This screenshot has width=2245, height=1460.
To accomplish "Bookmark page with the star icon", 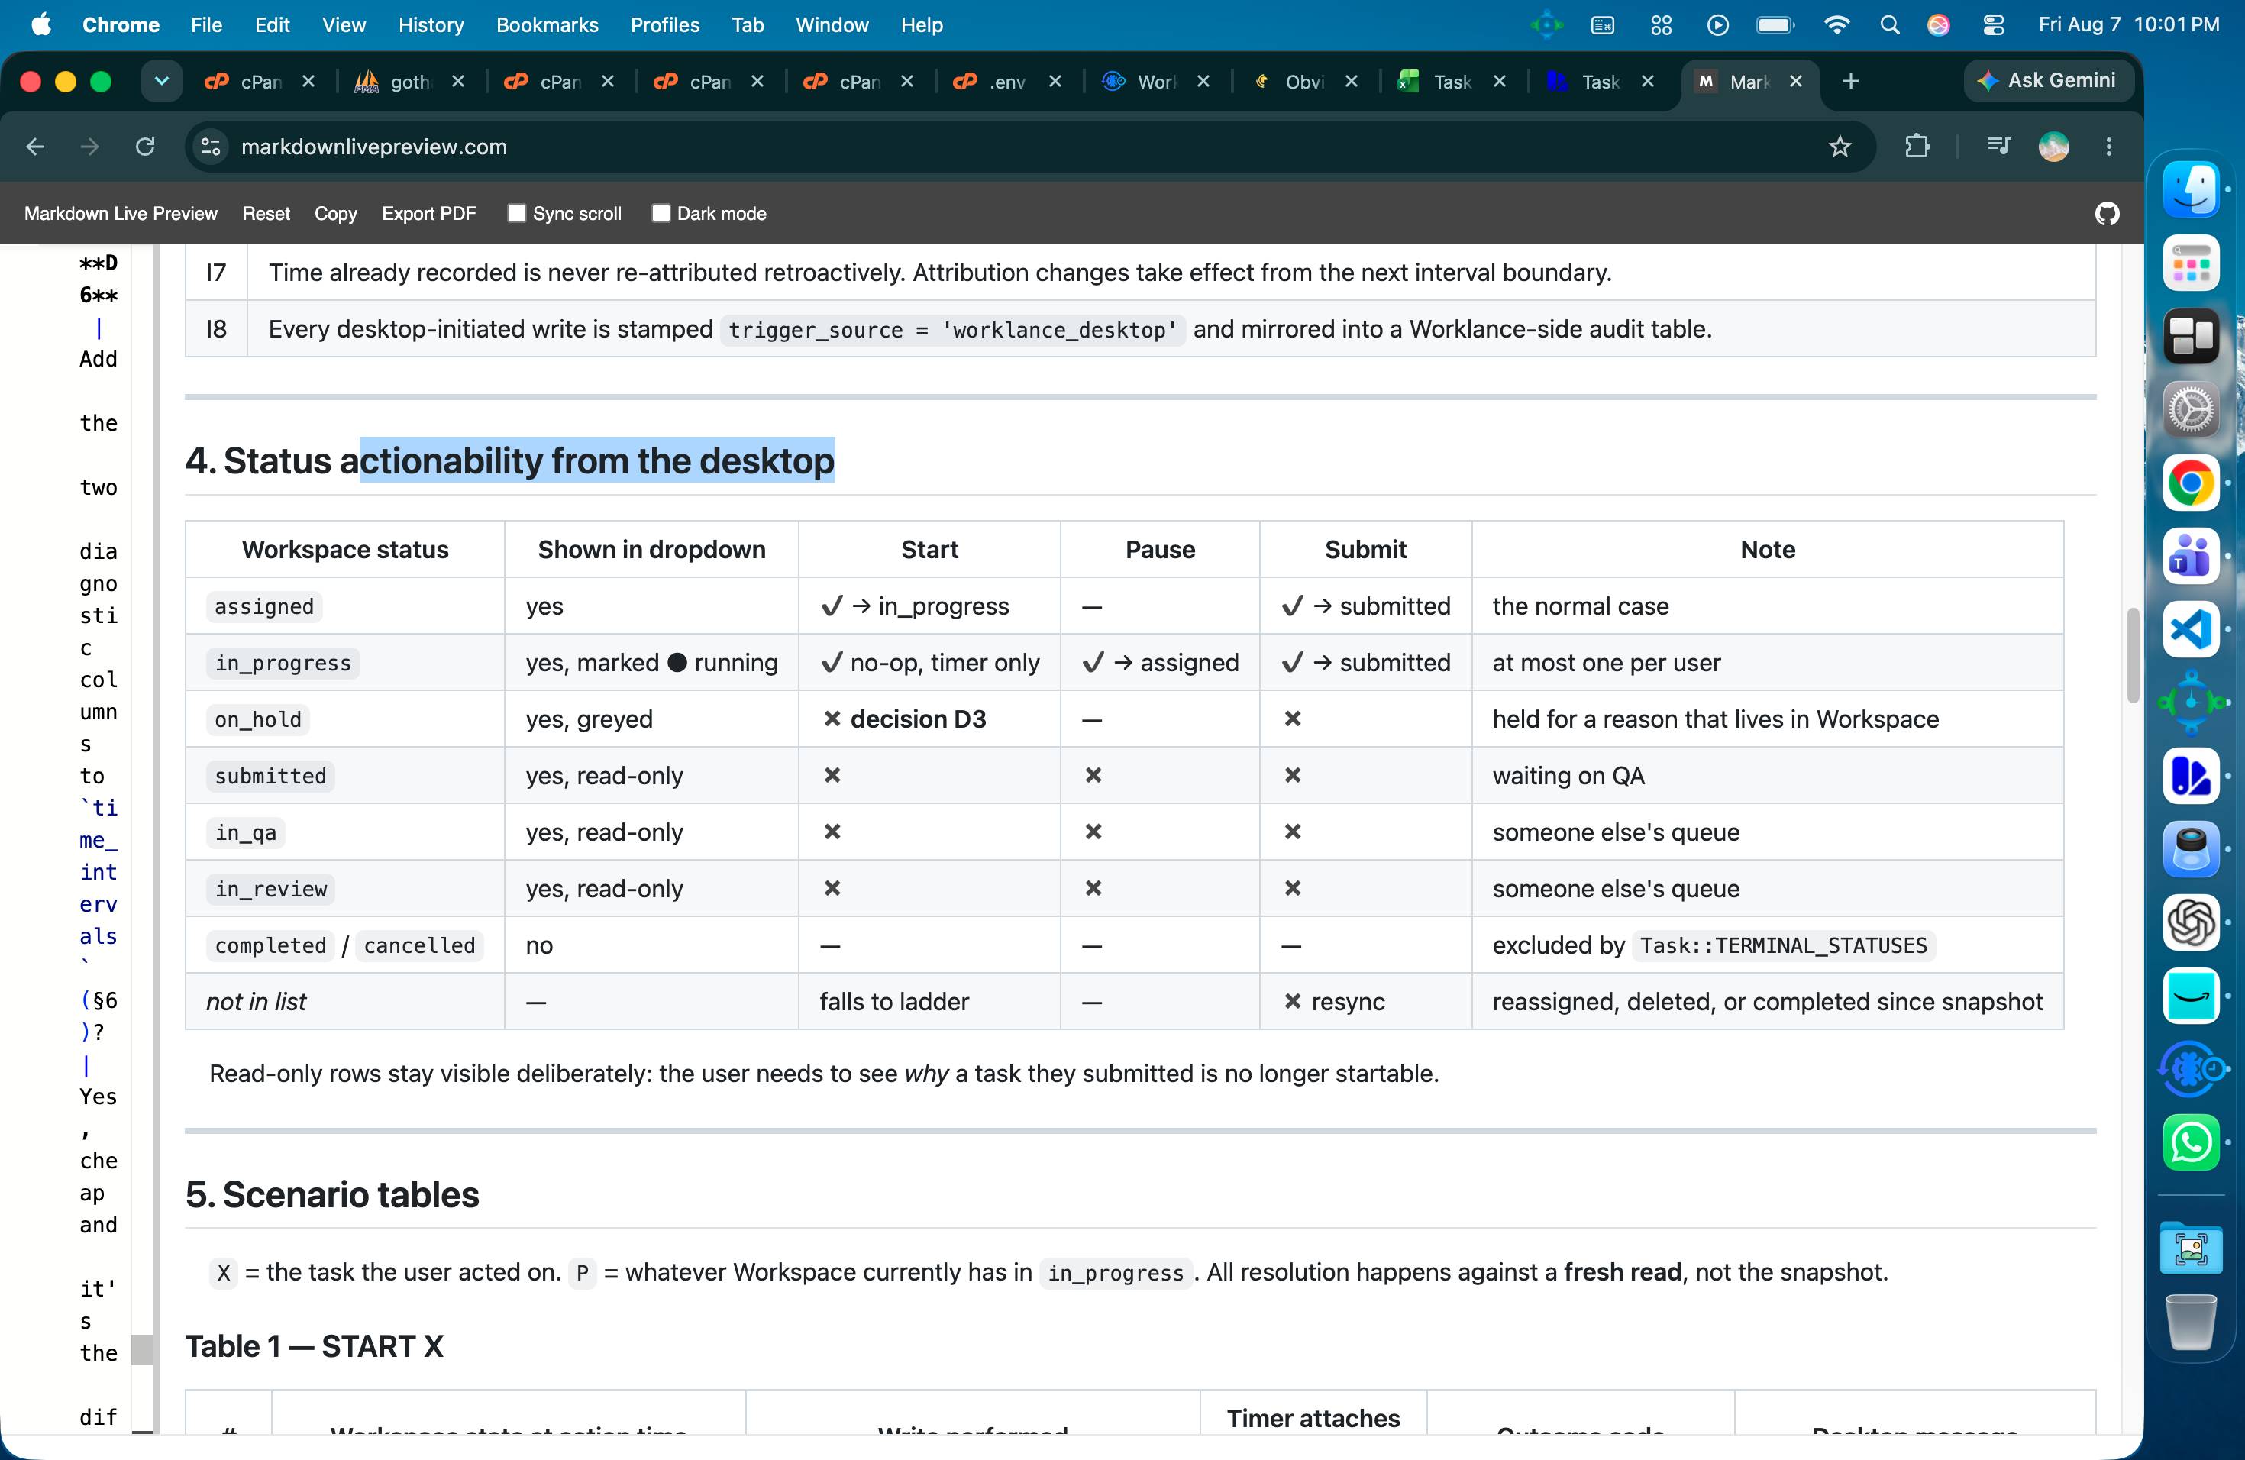I will click(1840, 147).
